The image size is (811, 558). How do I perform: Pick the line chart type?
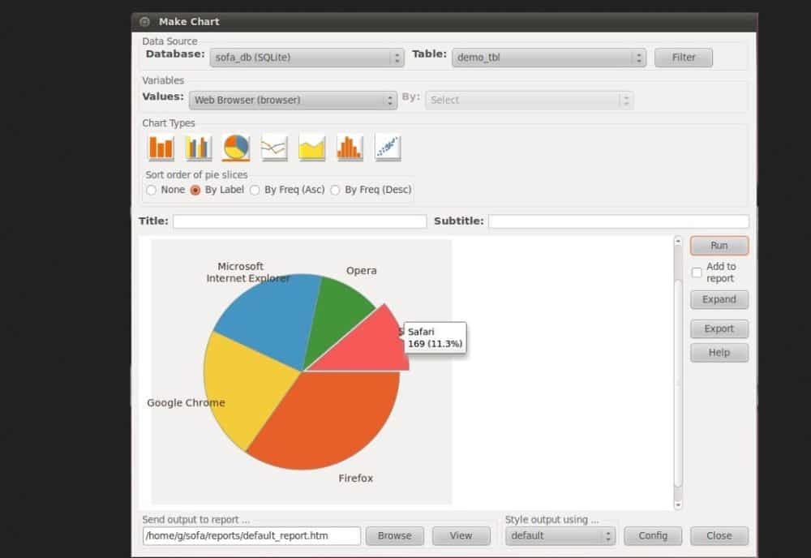tap(274, 148)
